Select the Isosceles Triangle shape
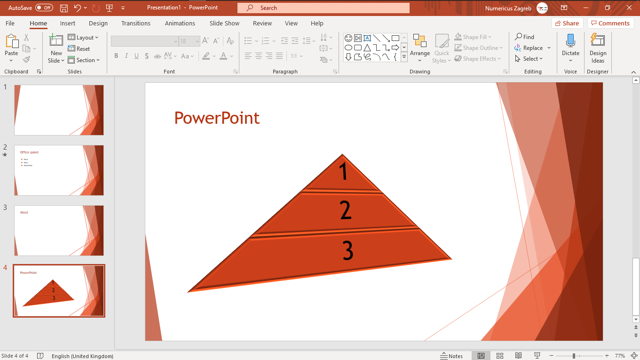 [367, 48]
